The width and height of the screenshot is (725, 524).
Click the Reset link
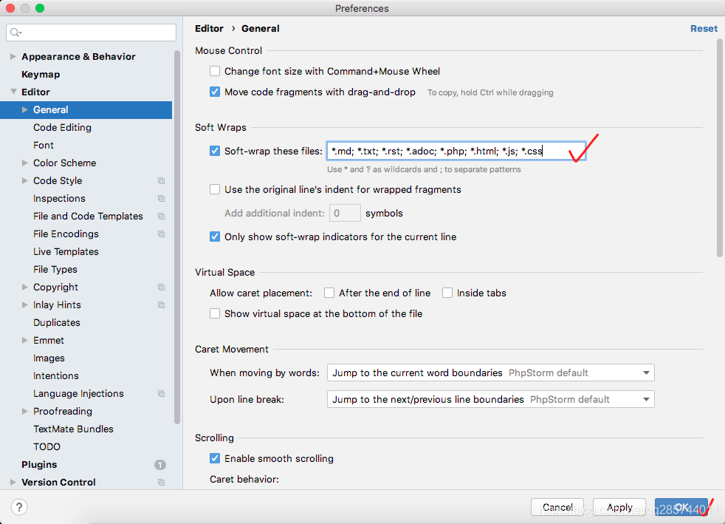click(703, 29)
